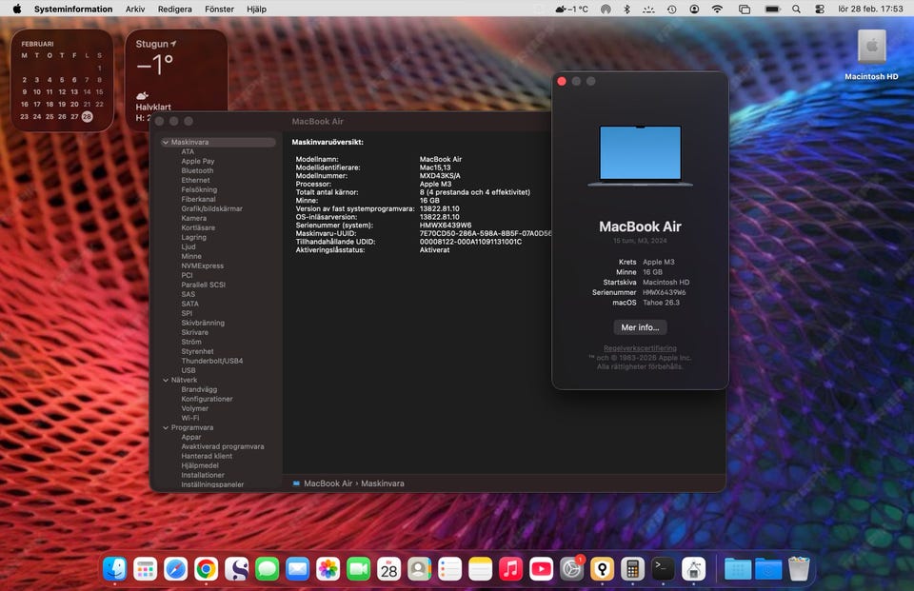Open Spotlight search magnifier icon
This screenshot has height=591, width=914.
click(x=796, y=9)
